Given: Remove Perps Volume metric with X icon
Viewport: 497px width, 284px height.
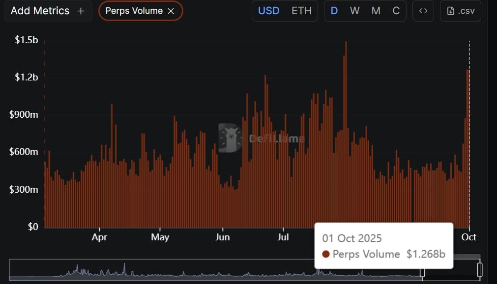Looking at the screenshot, I should point(171,11).
